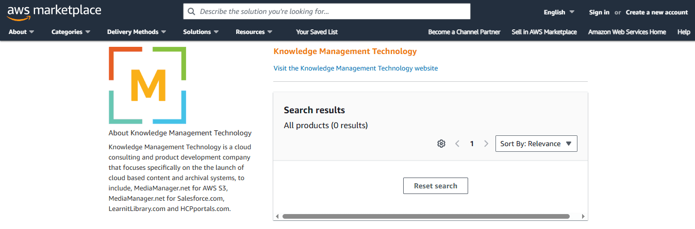
Task: Click the Sign in link
Action: [x=599, y=12]
